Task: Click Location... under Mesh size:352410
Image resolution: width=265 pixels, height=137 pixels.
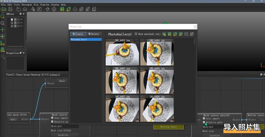Action: (65, 135)
